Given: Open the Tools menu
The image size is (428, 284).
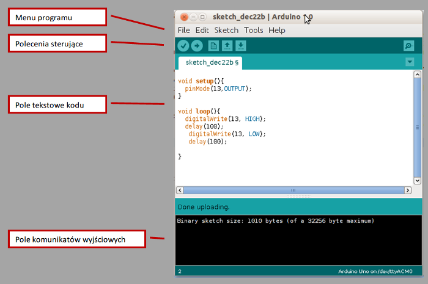Looking at the screenshot, I should (253, 31).
